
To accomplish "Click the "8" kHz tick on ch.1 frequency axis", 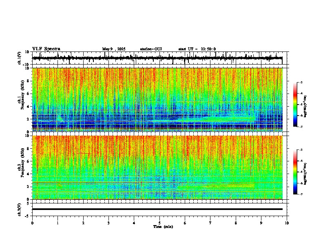I will pos(29,81).
